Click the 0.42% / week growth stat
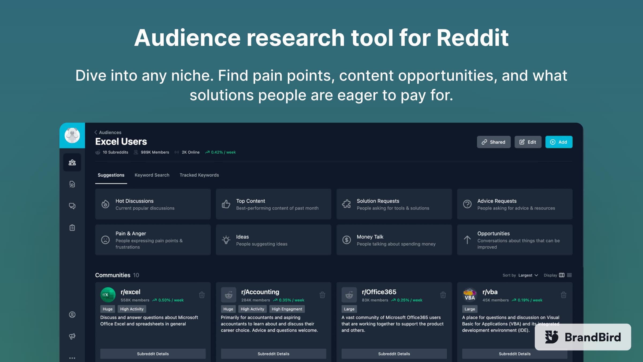Image resolution: width=643 pixels, height=362 pixels. point(220,152)
